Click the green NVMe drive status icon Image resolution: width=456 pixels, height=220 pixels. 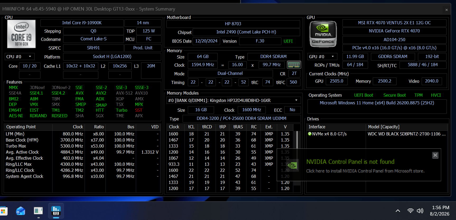coord(310,134)
